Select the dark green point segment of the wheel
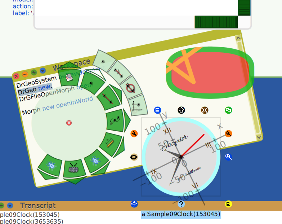Screen dimensions: 282x224 92,83
